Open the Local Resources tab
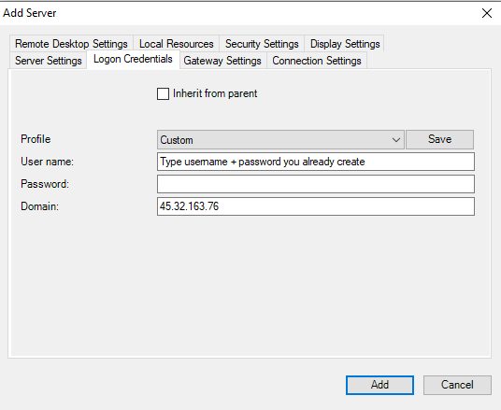This screenshot has height=410, width=501. pyautogui.click(x=176, y=43)
